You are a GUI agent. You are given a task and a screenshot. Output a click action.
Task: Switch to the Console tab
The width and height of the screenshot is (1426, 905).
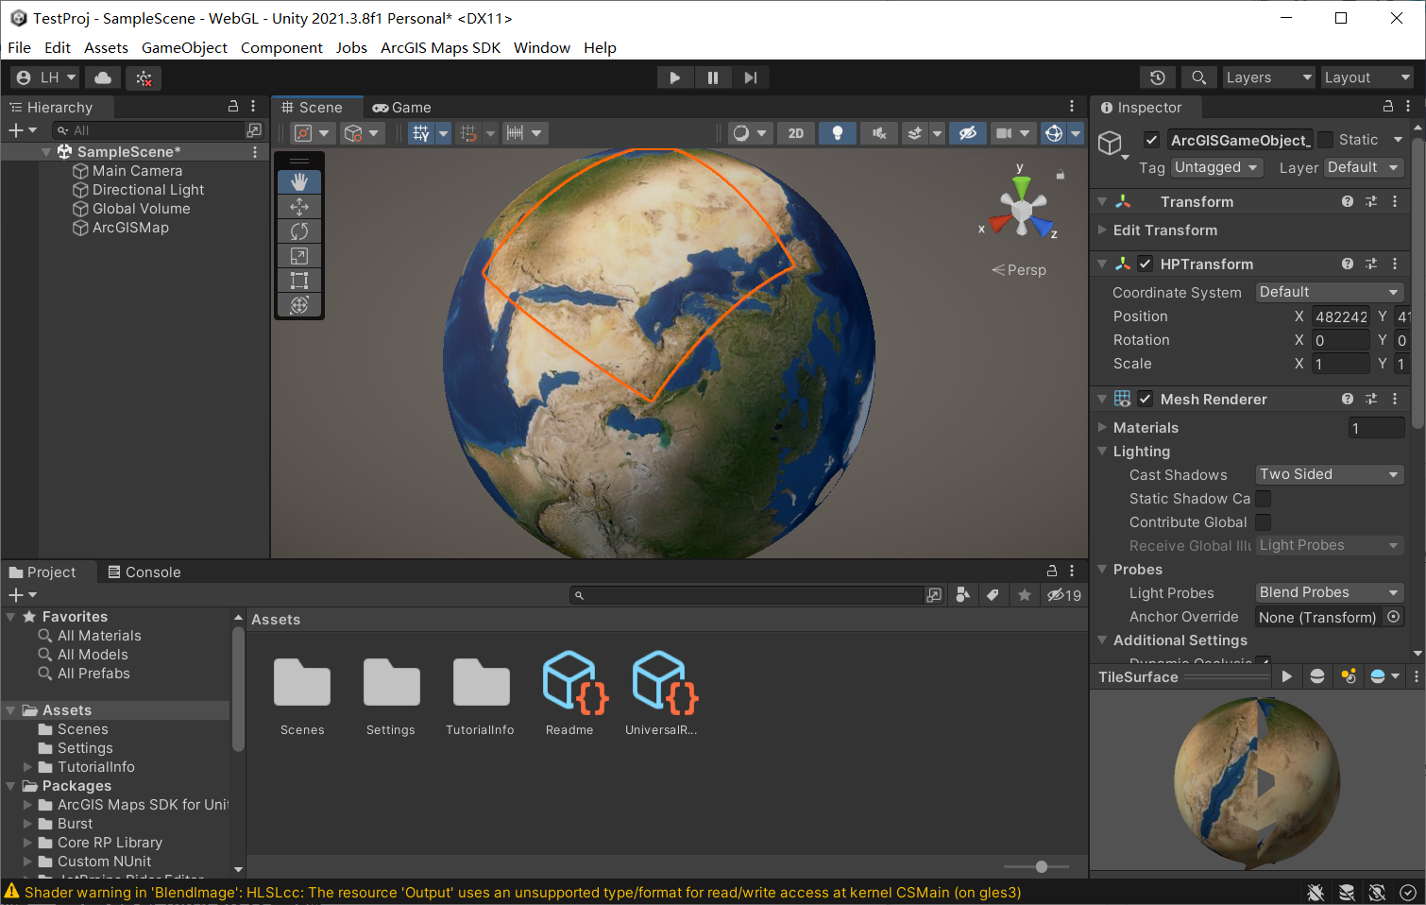point(144,572)
